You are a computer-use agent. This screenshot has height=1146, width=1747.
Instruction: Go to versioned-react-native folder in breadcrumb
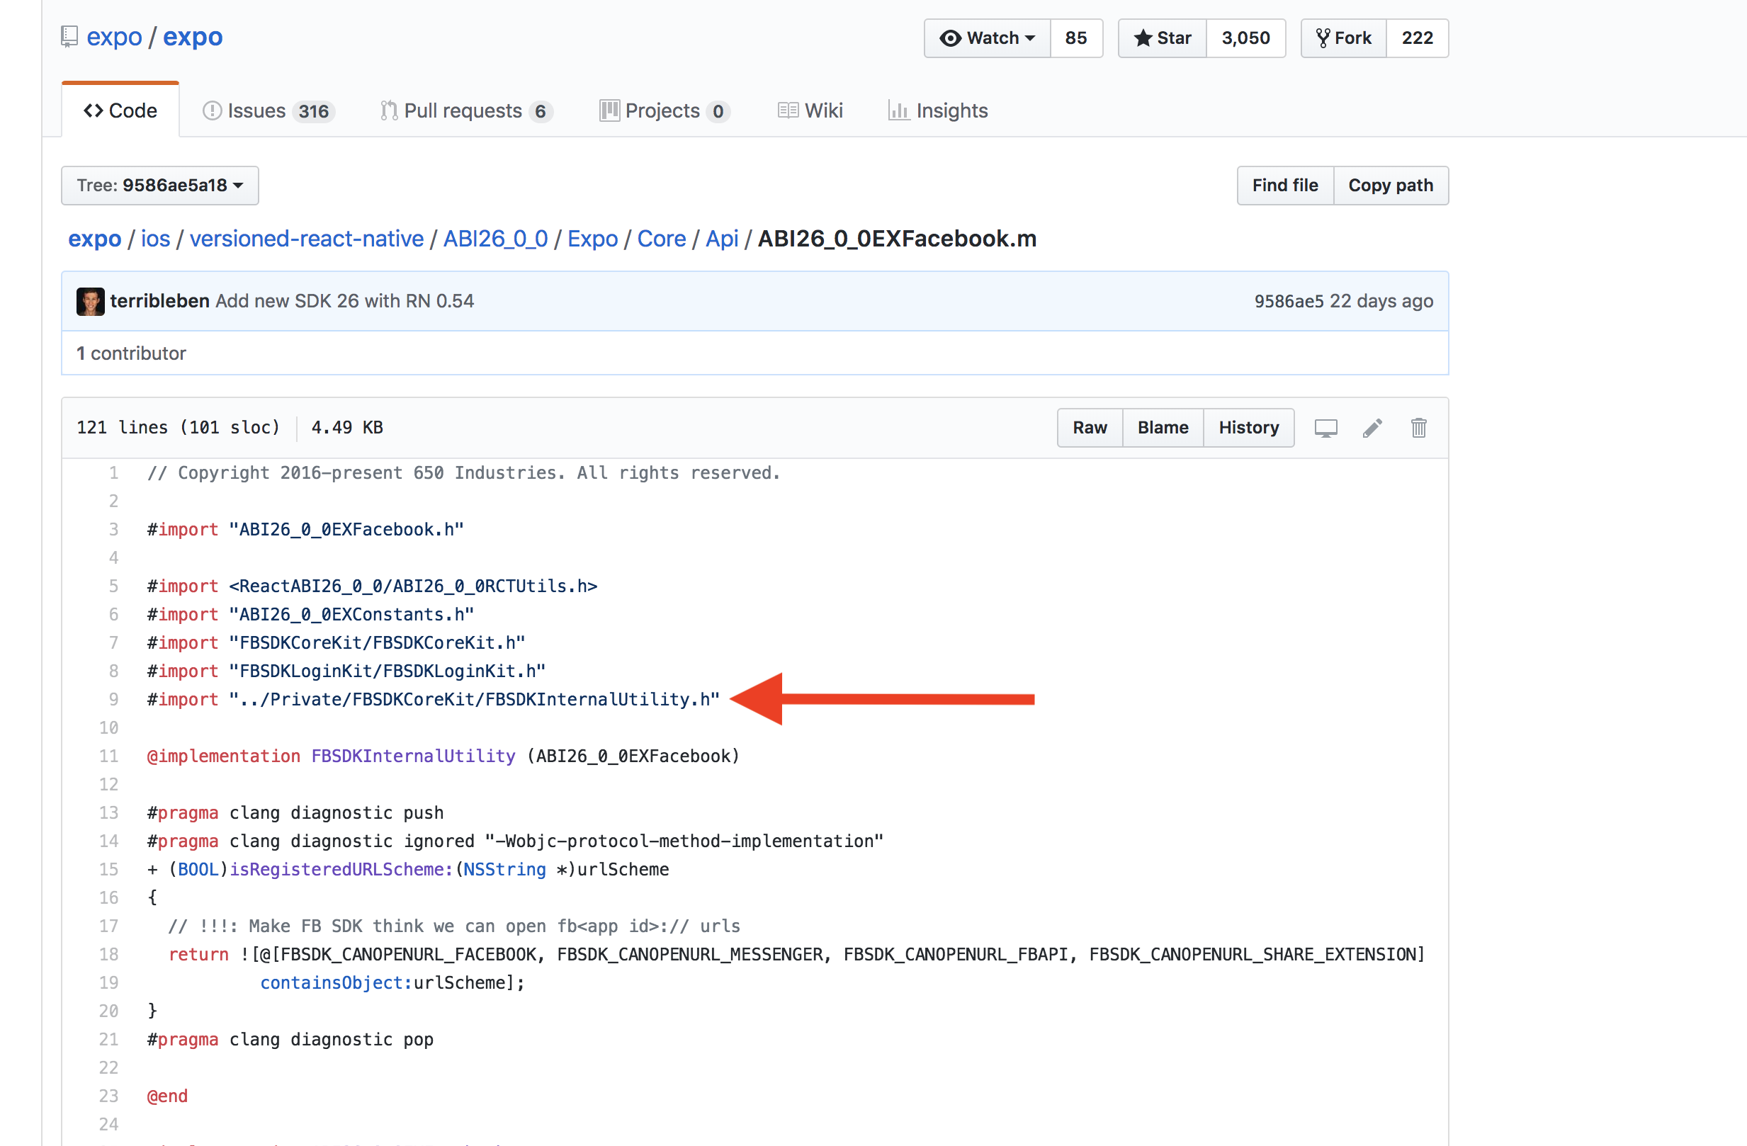(x=307, y=239)
